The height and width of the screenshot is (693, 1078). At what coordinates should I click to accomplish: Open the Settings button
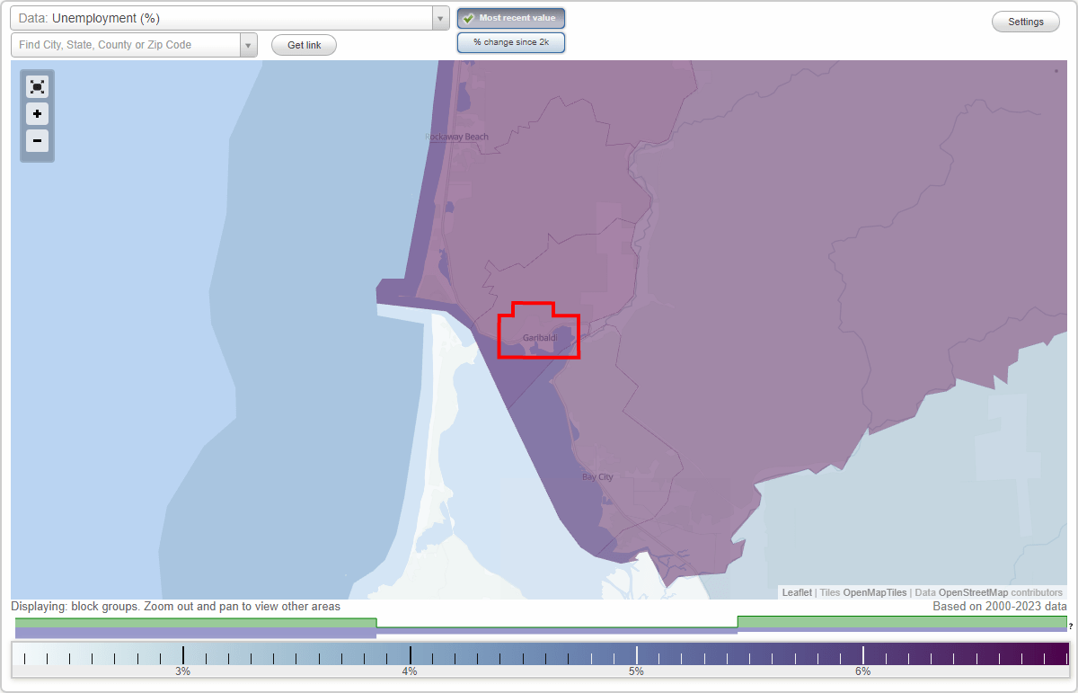[1026, 22]
